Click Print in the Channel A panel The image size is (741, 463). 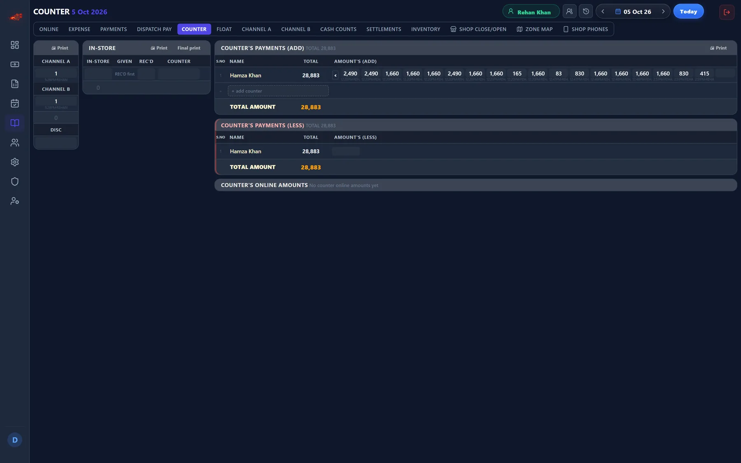click(x=60, y=48)
